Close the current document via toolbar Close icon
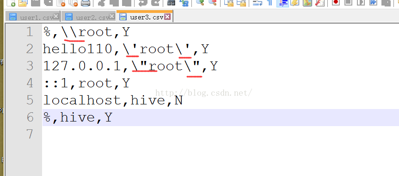This screenshot has width=399, height=176. (61, 3)
